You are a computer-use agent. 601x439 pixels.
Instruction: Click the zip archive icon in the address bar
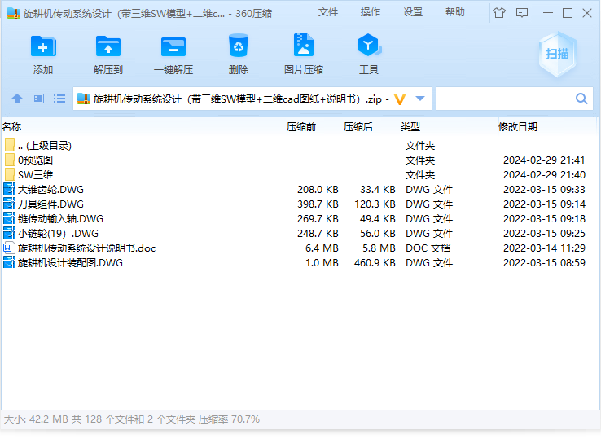tap(84, 99)
